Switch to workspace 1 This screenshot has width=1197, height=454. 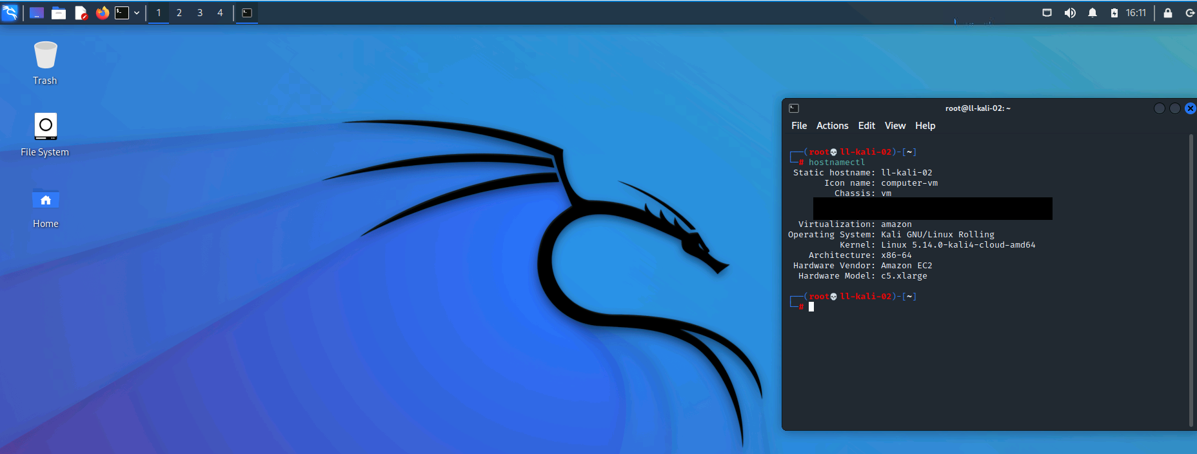tap(159, 13)
